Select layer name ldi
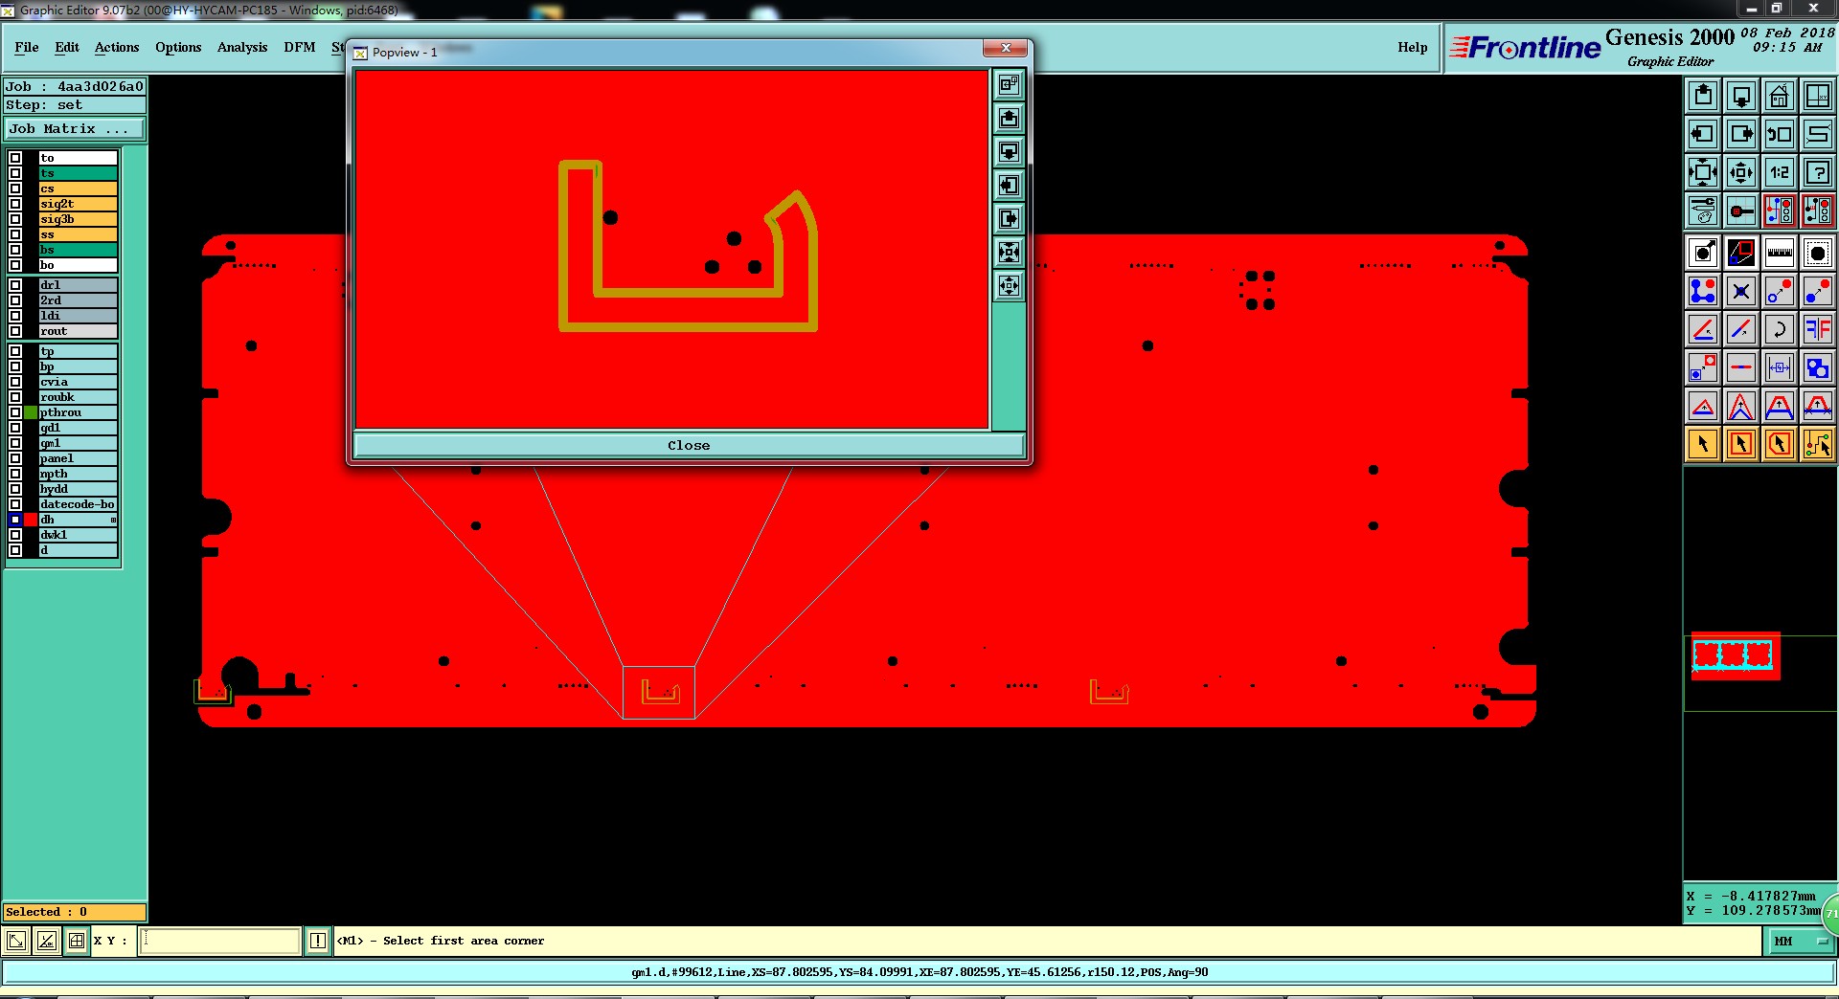 click(78, 316)
